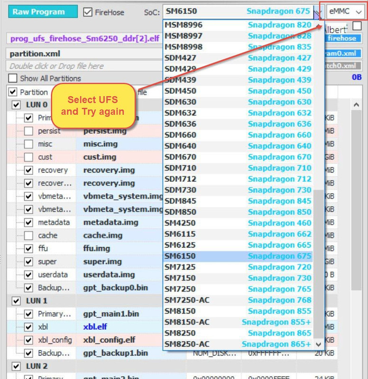Toggle the FireHose checkbox
The width and height of the screenshot is (368, 379).
click(x=88, y=12)
